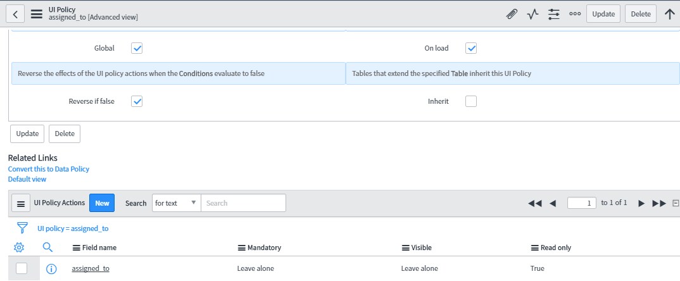
Task: Open the more options ellipsis icon
Action: [x=575, y=14]
